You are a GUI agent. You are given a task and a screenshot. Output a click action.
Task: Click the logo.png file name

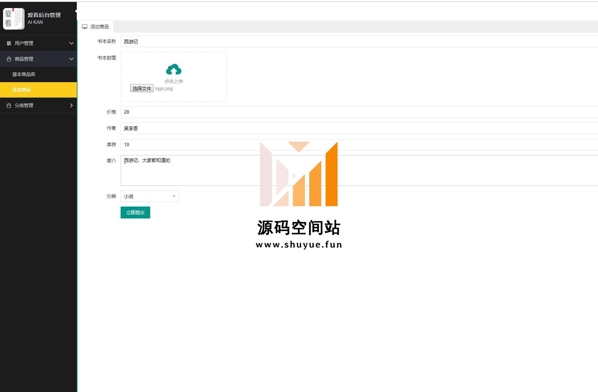click(x=164, y=89)
